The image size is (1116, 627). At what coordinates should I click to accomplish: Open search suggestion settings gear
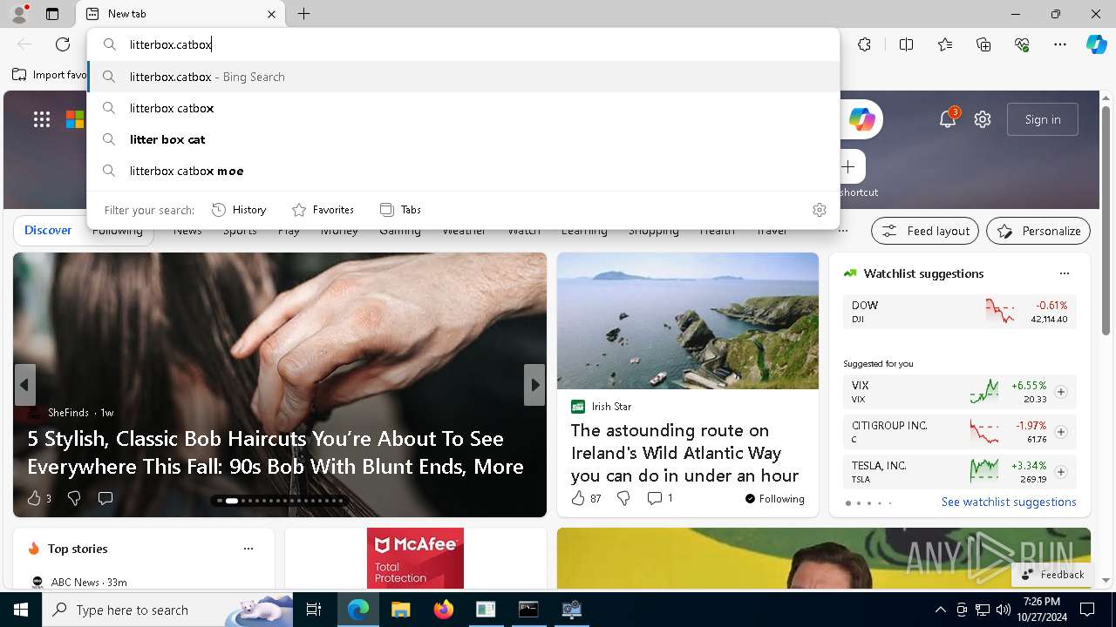(819, 210)
